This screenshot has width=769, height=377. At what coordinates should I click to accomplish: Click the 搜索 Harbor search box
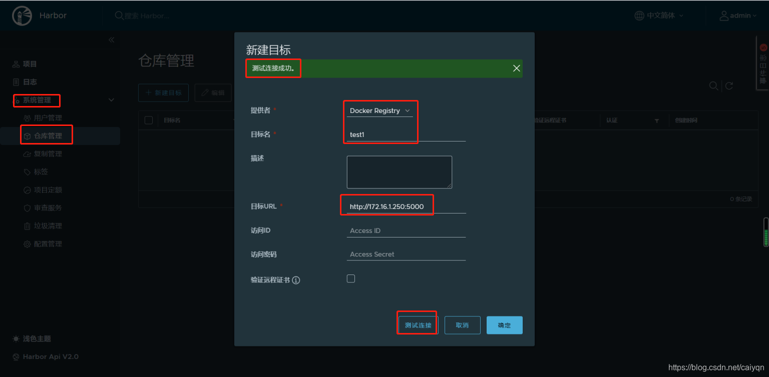click(x=147, y=15)
